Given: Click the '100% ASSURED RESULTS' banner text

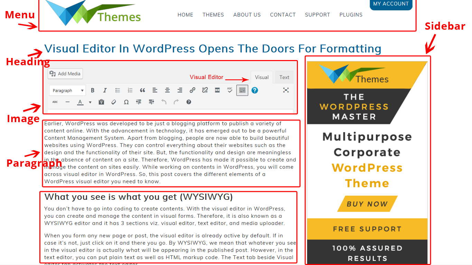Looking at the screenshot, I should pyautogui.click(x=367, y=253).
